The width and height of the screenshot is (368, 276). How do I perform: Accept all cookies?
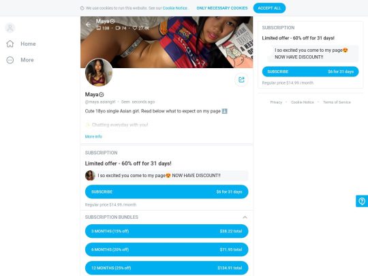pos(269,8)
